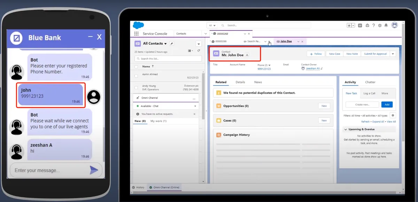
Task: Open the More activity actions tab
Action: click(385, 93)
